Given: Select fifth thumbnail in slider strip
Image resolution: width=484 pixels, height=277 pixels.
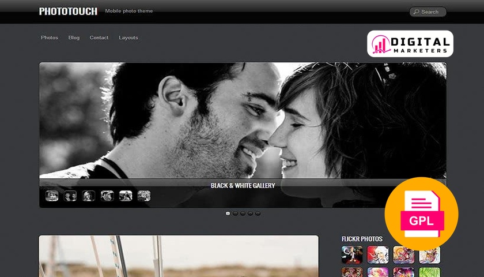Looking at the screenshot, I should pos(126,196).
